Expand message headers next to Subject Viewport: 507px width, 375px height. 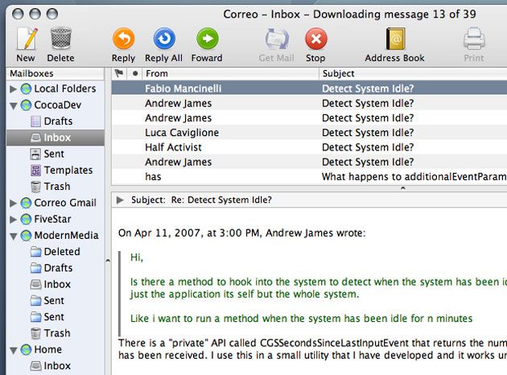(x=120, y=200)
